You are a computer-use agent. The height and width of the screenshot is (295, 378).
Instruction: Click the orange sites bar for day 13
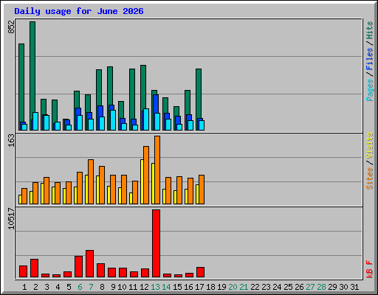pyautogui.click(x=157, y=170)
